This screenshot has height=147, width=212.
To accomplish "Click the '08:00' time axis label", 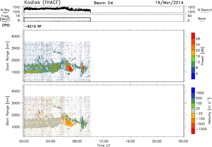I will pyautogui.click(x=77, y=141).
